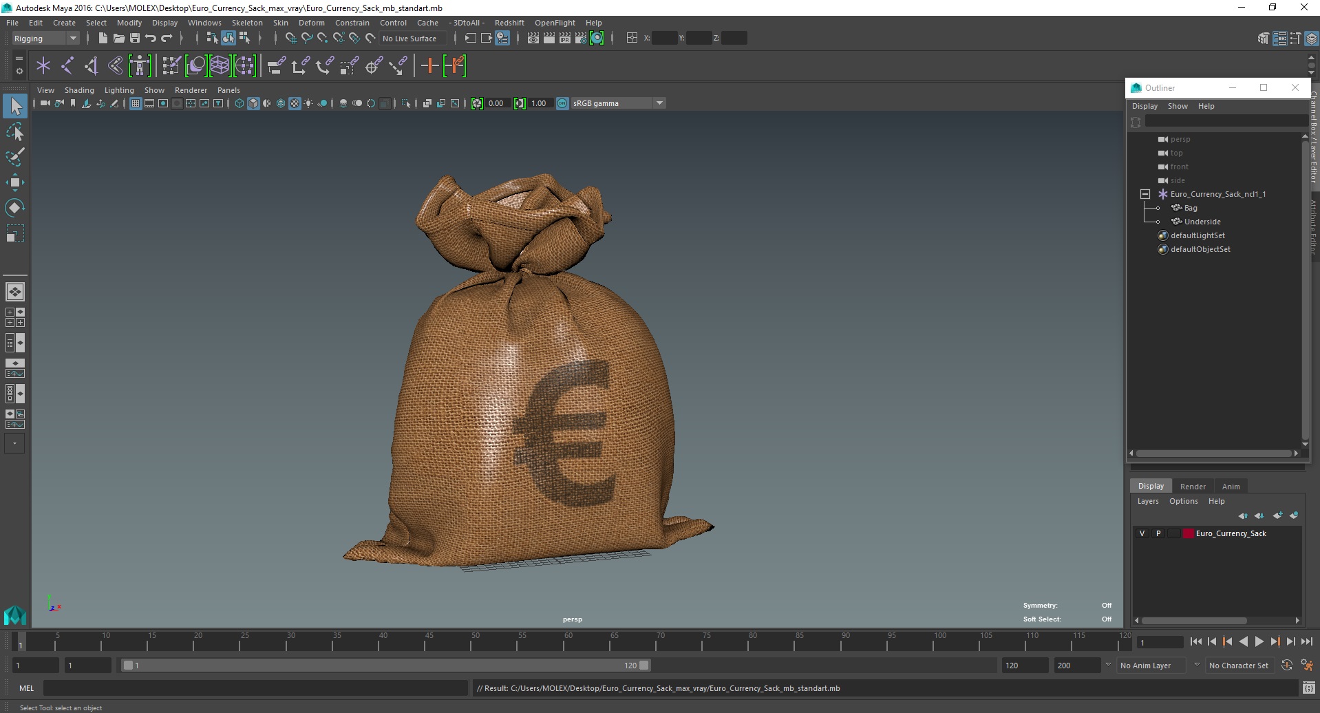Activate the Lasso select tool
Image resolution: width=1320 pixels, height=713 pixels.
tap(15, 131)
